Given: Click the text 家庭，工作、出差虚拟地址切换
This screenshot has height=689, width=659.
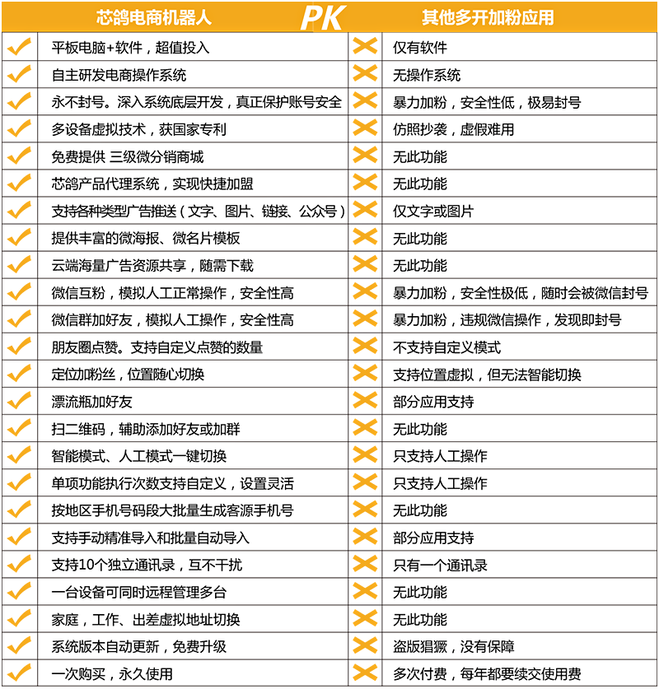Looking at the screenshot, I should (x=146, y=620).
